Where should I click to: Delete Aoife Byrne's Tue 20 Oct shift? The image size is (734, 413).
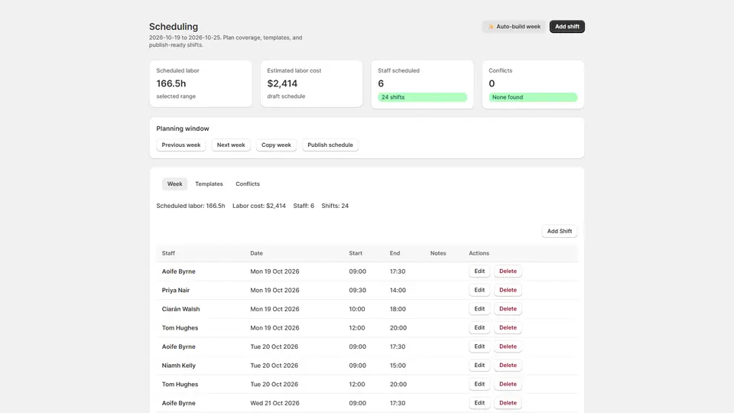pos(508,346)
